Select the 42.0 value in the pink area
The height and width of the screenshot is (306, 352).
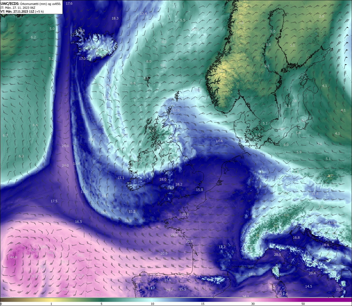click(34, 250)
